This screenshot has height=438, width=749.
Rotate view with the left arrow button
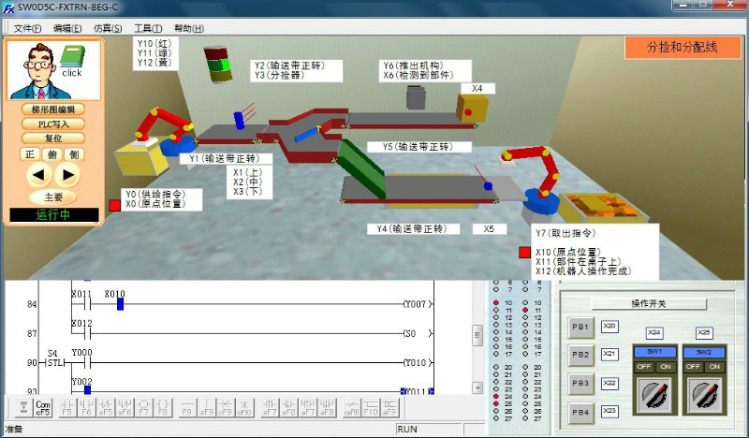[37, 174]
